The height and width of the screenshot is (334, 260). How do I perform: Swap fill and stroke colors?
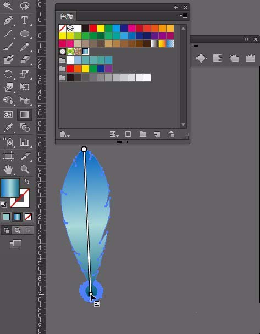pos(27,182)
